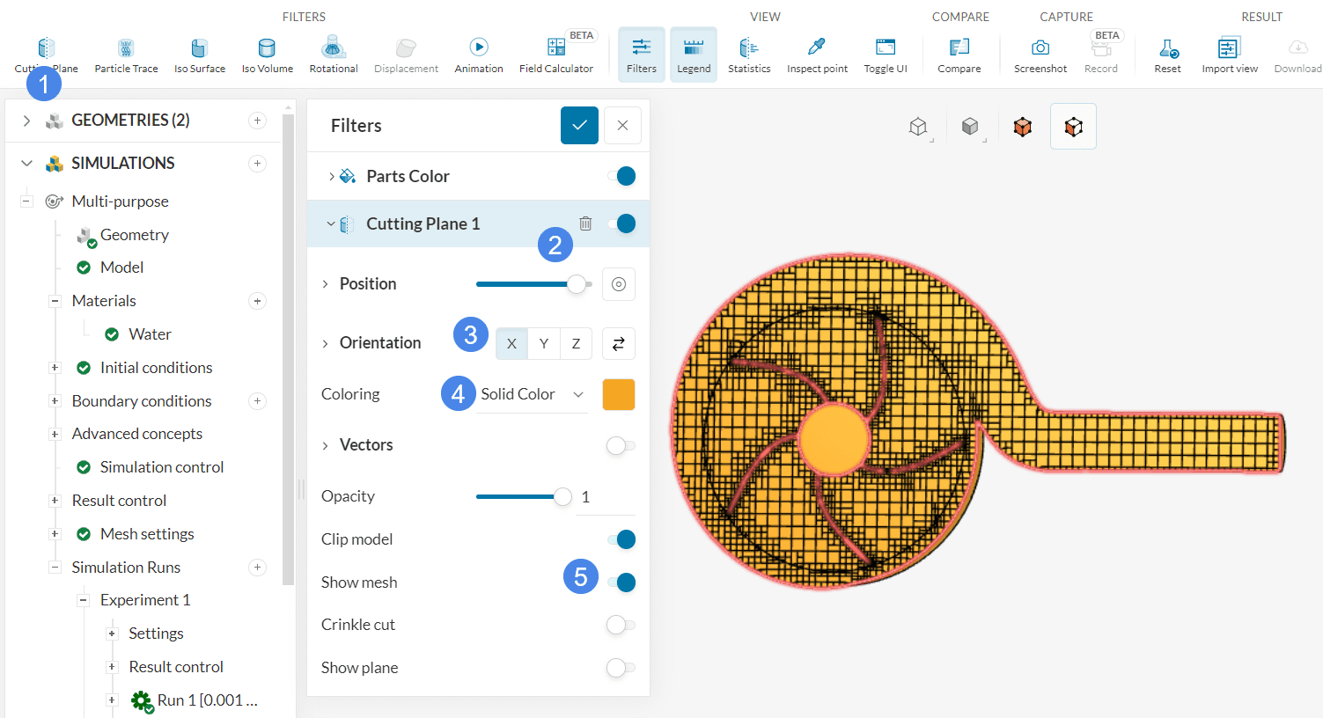
Task: Open the Field Calculator tool
Action: click(x=555, y=55)
